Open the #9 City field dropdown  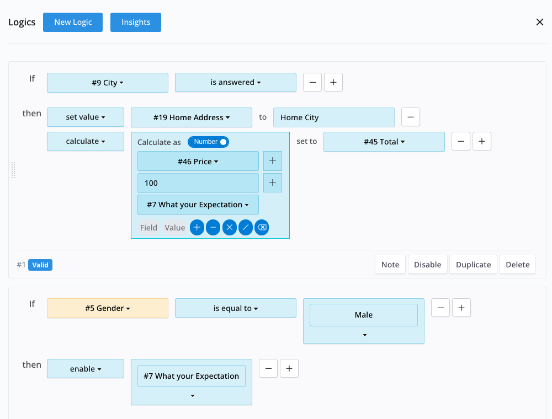click(x=108, y=83)
